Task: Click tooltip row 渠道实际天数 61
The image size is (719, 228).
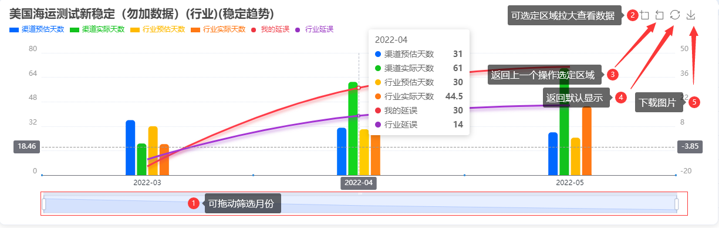Action: tap(418, 68)
